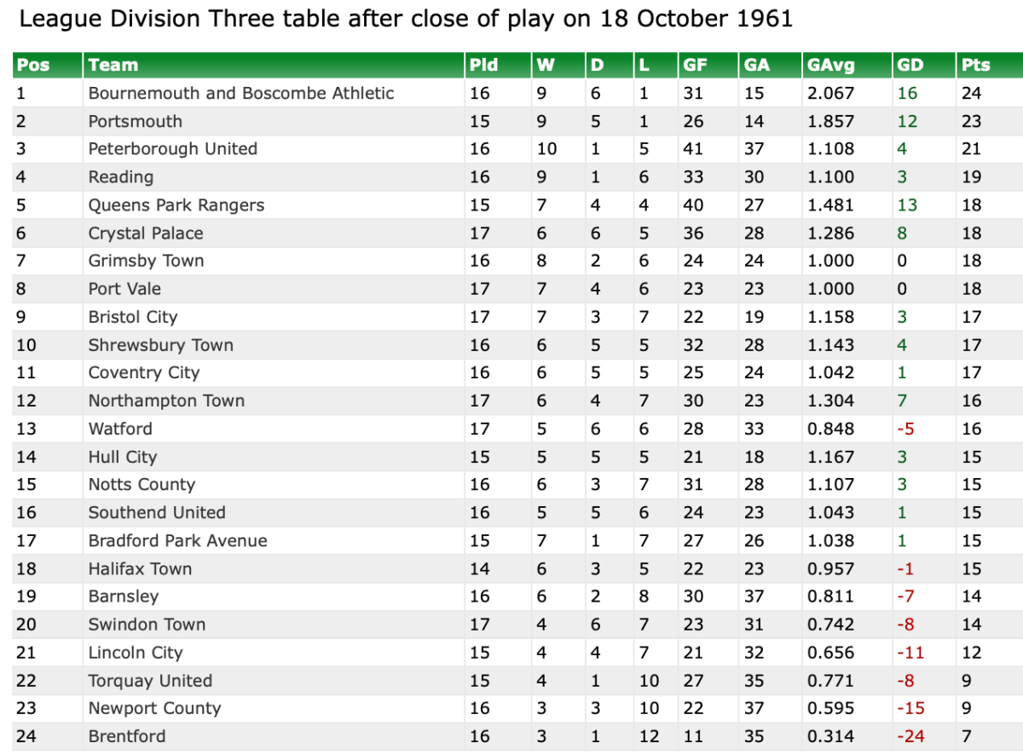Sort by the Team column header
Image resolution: width=1023 pixels, height=755 pixels.
[113, 65]
